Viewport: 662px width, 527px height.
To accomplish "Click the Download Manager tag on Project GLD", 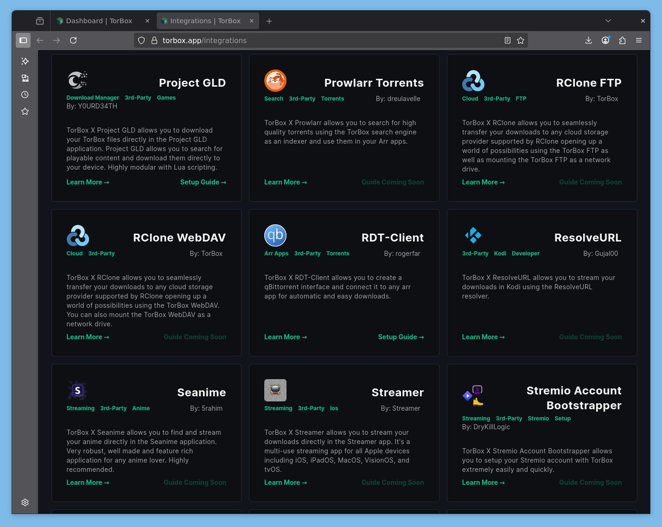I will click(x=93, y=98).
